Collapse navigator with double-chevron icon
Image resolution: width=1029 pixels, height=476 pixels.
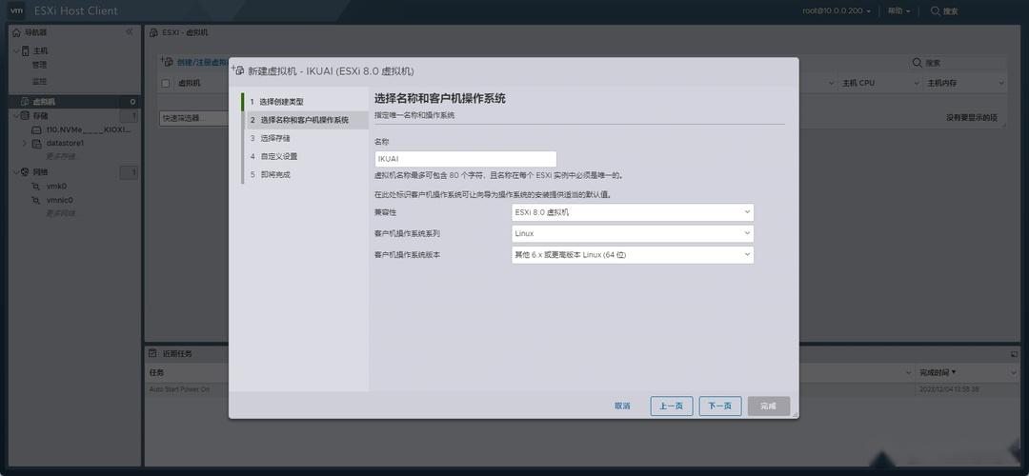pyautogui.click(x=130, y=32)
